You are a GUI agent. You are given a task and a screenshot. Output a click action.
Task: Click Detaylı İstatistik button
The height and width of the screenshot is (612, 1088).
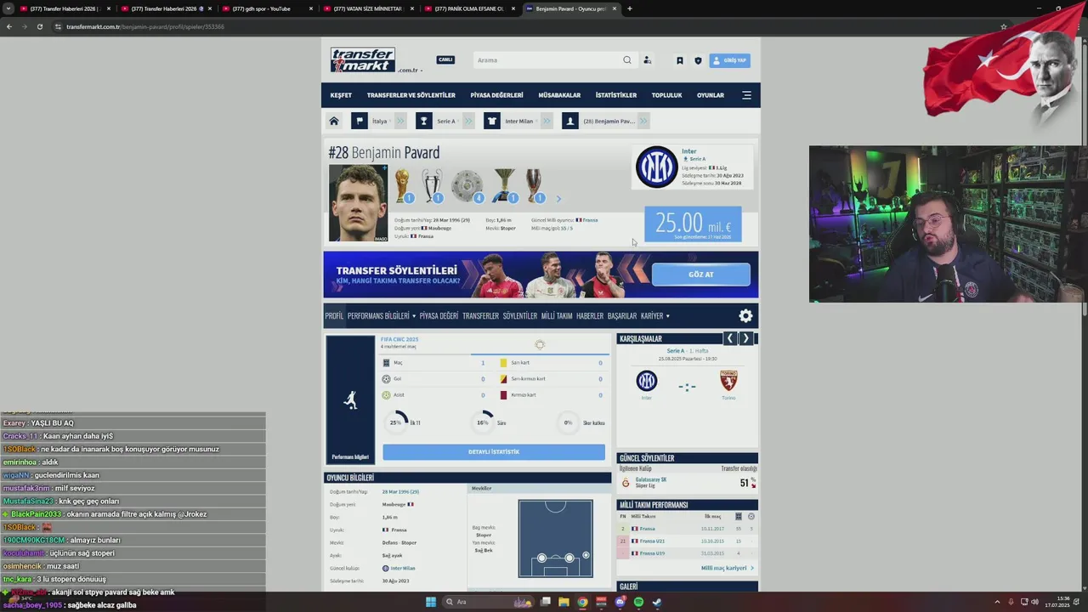pyautogui.click(x=494, y=451)
